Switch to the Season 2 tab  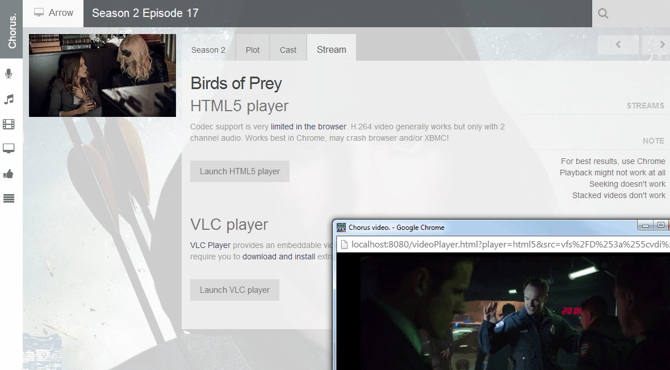point(208,50)
